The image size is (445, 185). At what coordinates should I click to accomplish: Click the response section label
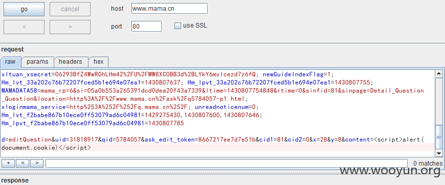pos(15,180)
